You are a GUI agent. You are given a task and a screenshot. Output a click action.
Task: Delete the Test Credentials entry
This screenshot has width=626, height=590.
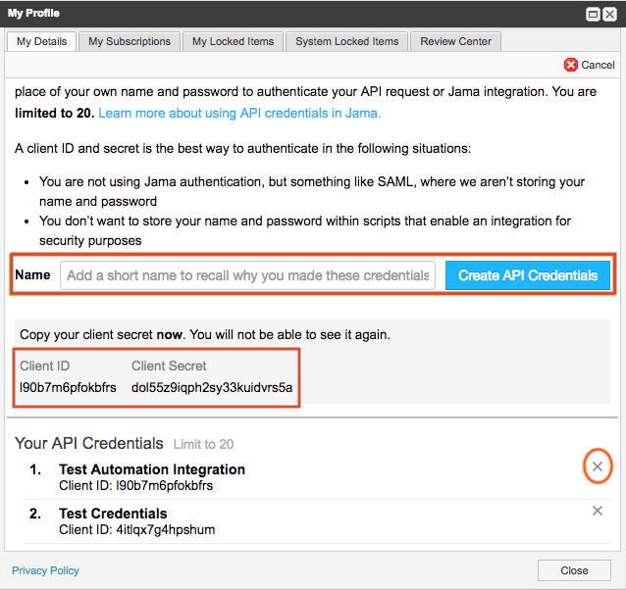coord(598,511)
